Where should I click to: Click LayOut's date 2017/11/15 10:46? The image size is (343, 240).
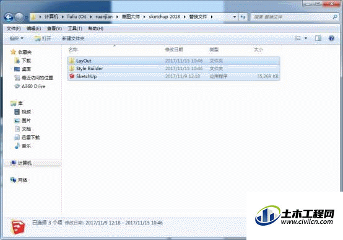coord(184,61)
